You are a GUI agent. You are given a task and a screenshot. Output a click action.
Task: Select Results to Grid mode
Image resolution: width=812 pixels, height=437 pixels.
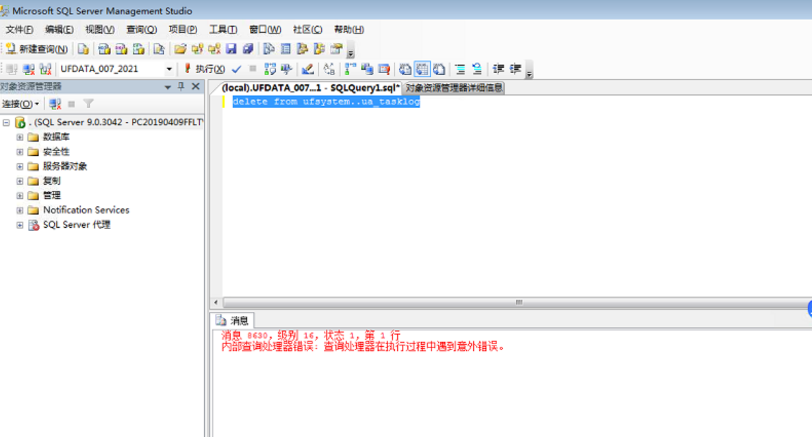[422, 69]
